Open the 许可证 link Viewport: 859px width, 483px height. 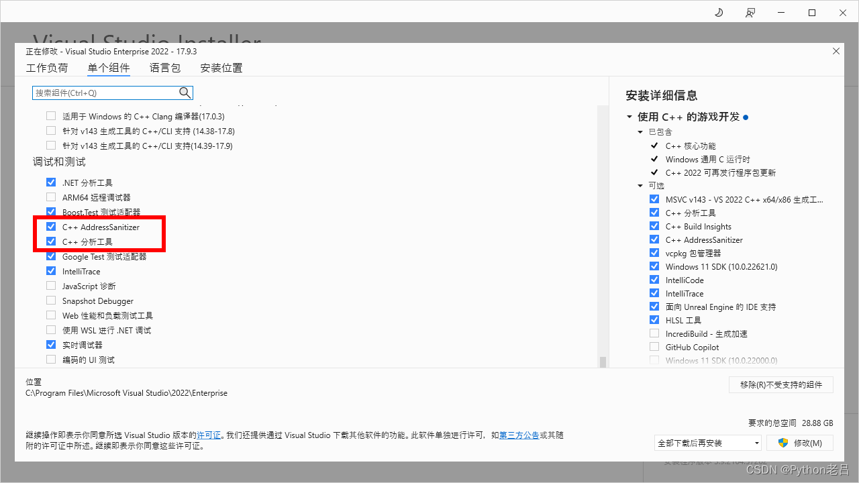pyautogui.click(x=209, y=435)
